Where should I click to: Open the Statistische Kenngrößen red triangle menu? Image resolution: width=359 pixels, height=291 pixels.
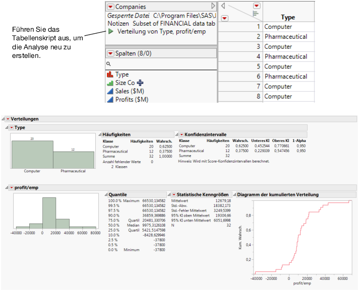click(174, 195)
